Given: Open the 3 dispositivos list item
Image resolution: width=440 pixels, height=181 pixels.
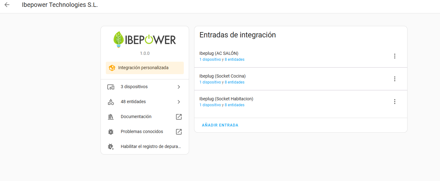Looking at the screenshot, I should [x=145, y=87].
